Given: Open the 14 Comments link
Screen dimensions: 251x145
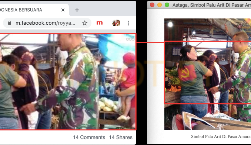Looking at the screenshot, I should (89, 137).
